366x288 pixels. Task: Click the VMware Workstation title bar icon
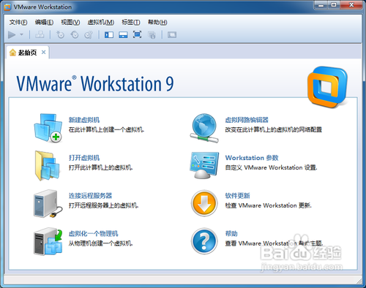click(x=7, y=7)
